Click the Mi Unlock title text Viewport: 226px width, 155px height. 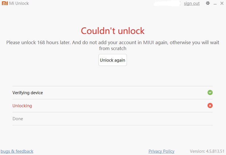19,3
